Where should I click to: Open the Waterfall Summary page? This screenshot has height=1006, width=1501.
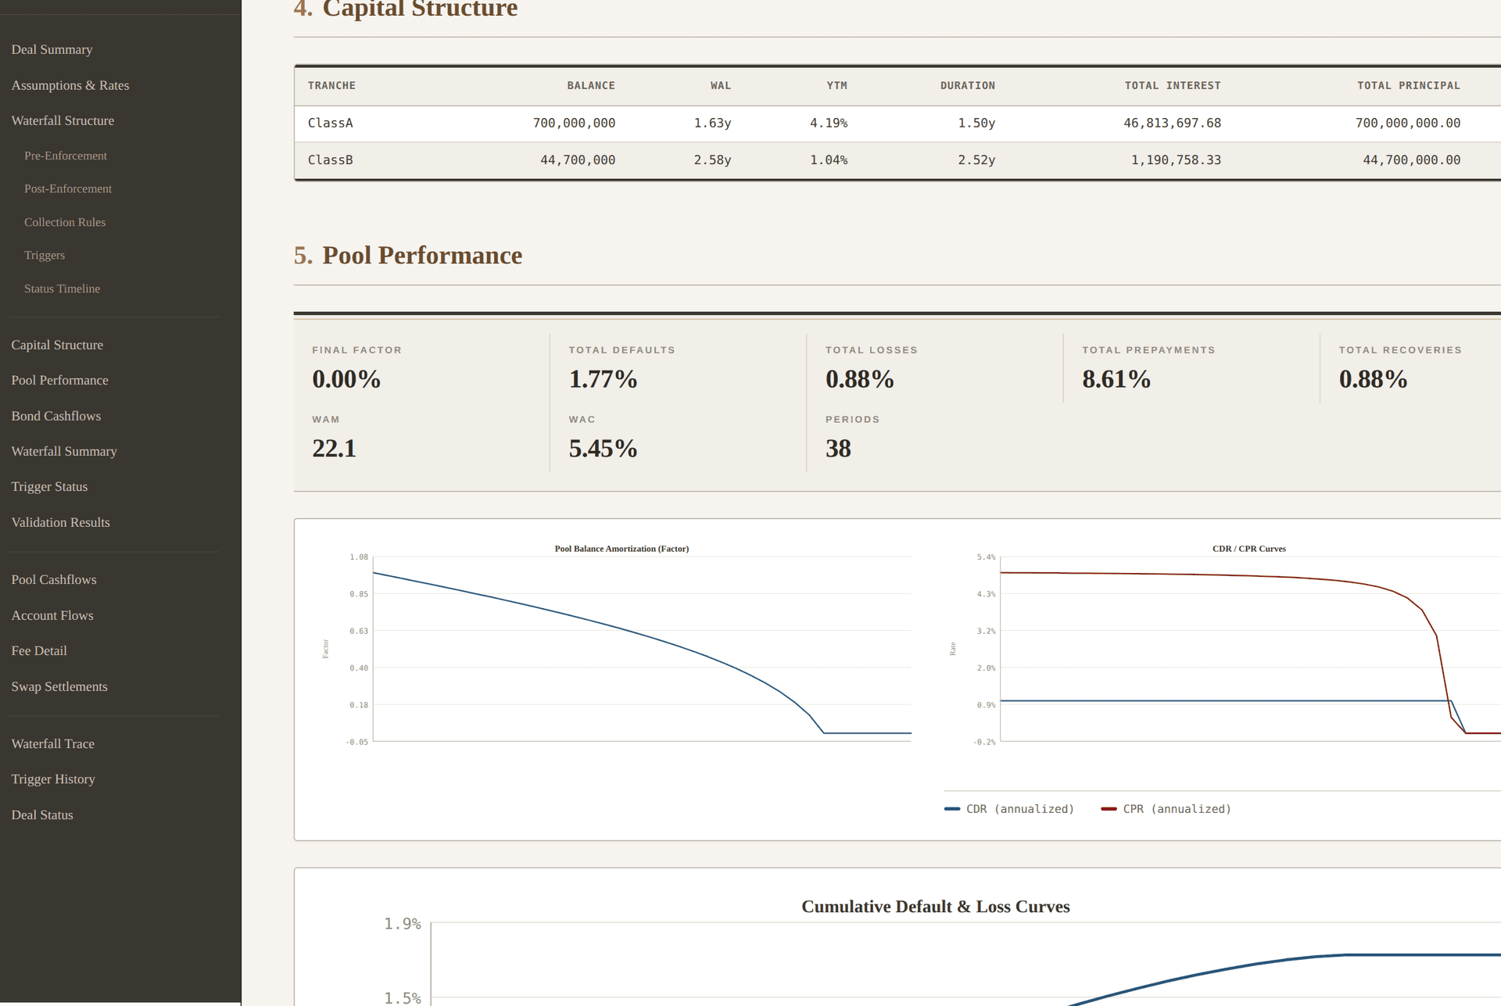click(x=64, y=451)
